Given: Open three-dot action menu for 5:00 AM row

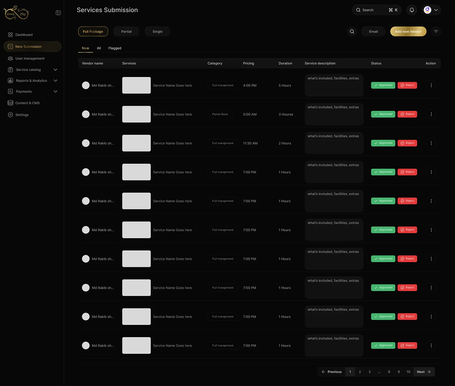Looking at the screenshot, I should pyautogui.click(x=431, y=114).
